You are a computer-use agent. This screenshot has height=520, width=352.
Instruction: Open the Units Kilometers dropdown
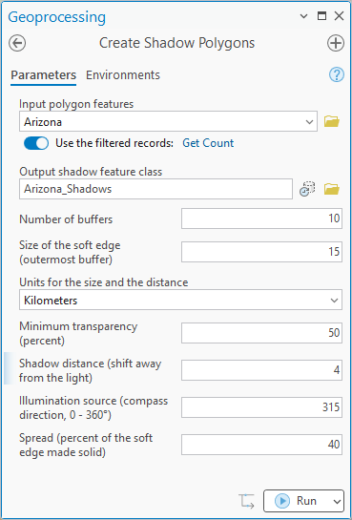coord(334,301)
